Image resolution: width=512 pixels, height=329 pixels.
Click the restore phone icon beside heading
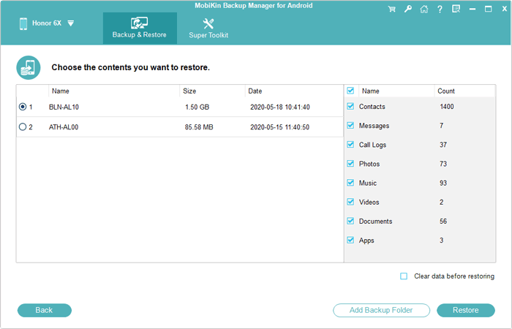click(28, 67)
